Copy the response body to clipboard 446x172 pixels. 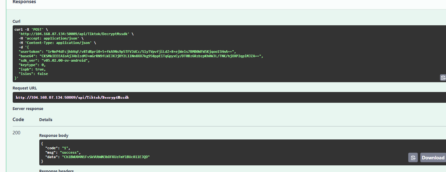point(413,157)
